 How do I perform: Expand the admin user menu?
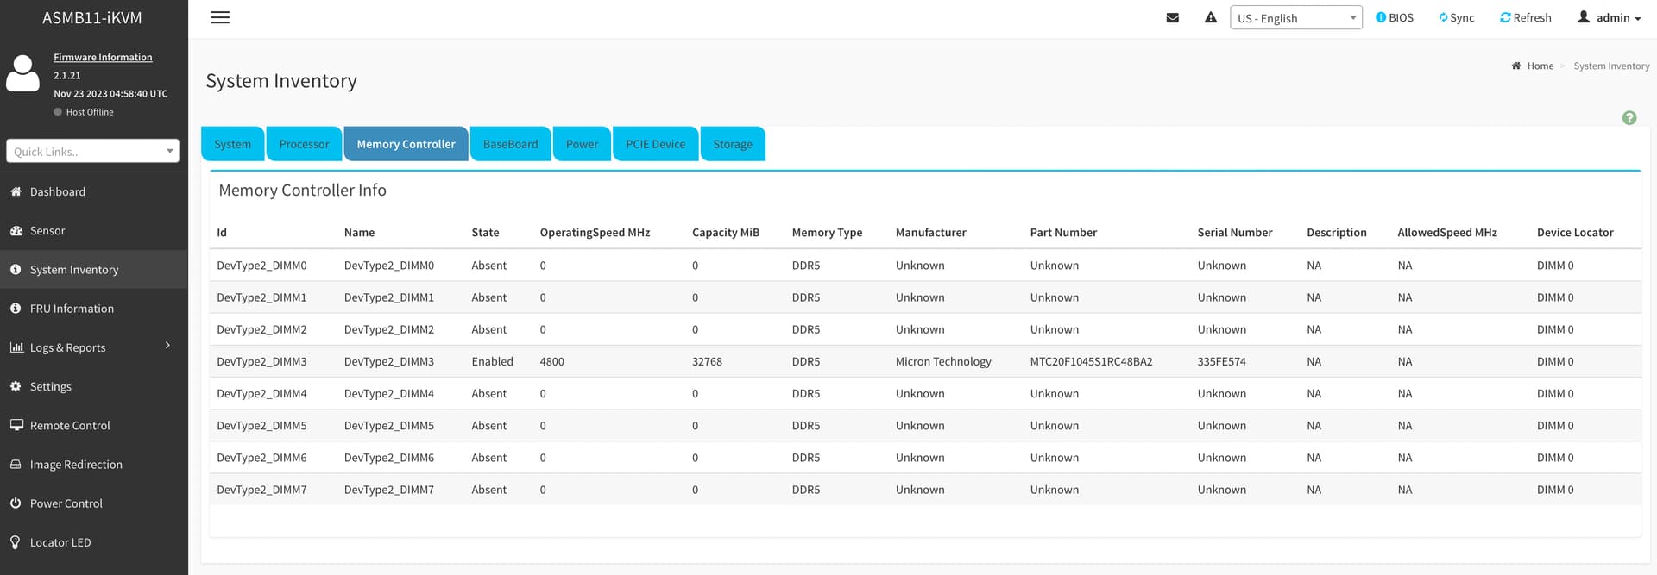click(1610, 17)
